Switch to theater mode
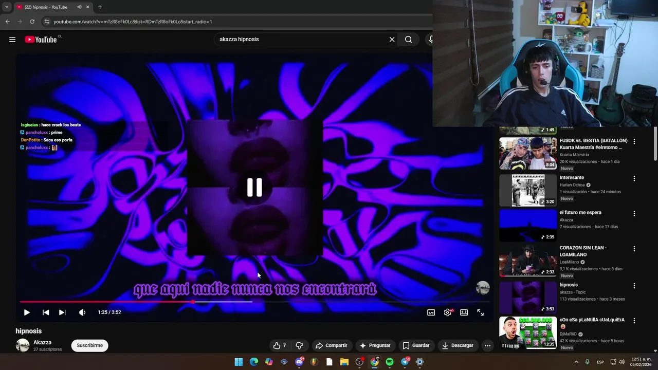 [x=464, y=312]
